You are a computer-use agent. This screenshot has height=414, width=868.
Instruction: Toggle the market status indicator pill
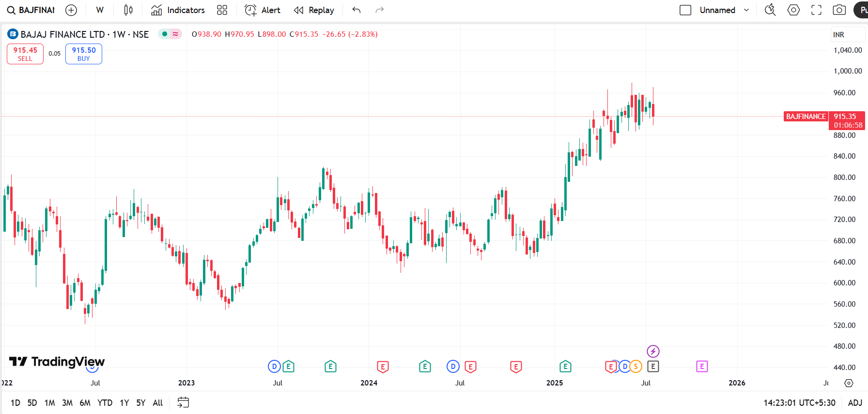(170, 34)
